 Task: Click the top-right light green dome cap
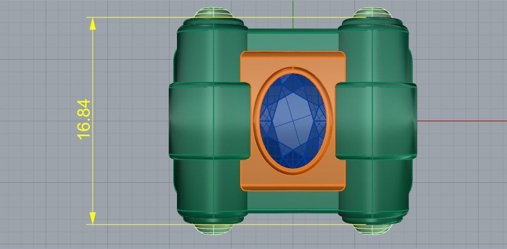pos(372,12)
